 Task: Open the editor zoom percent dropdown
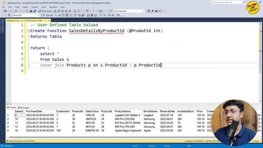[15, 104]
